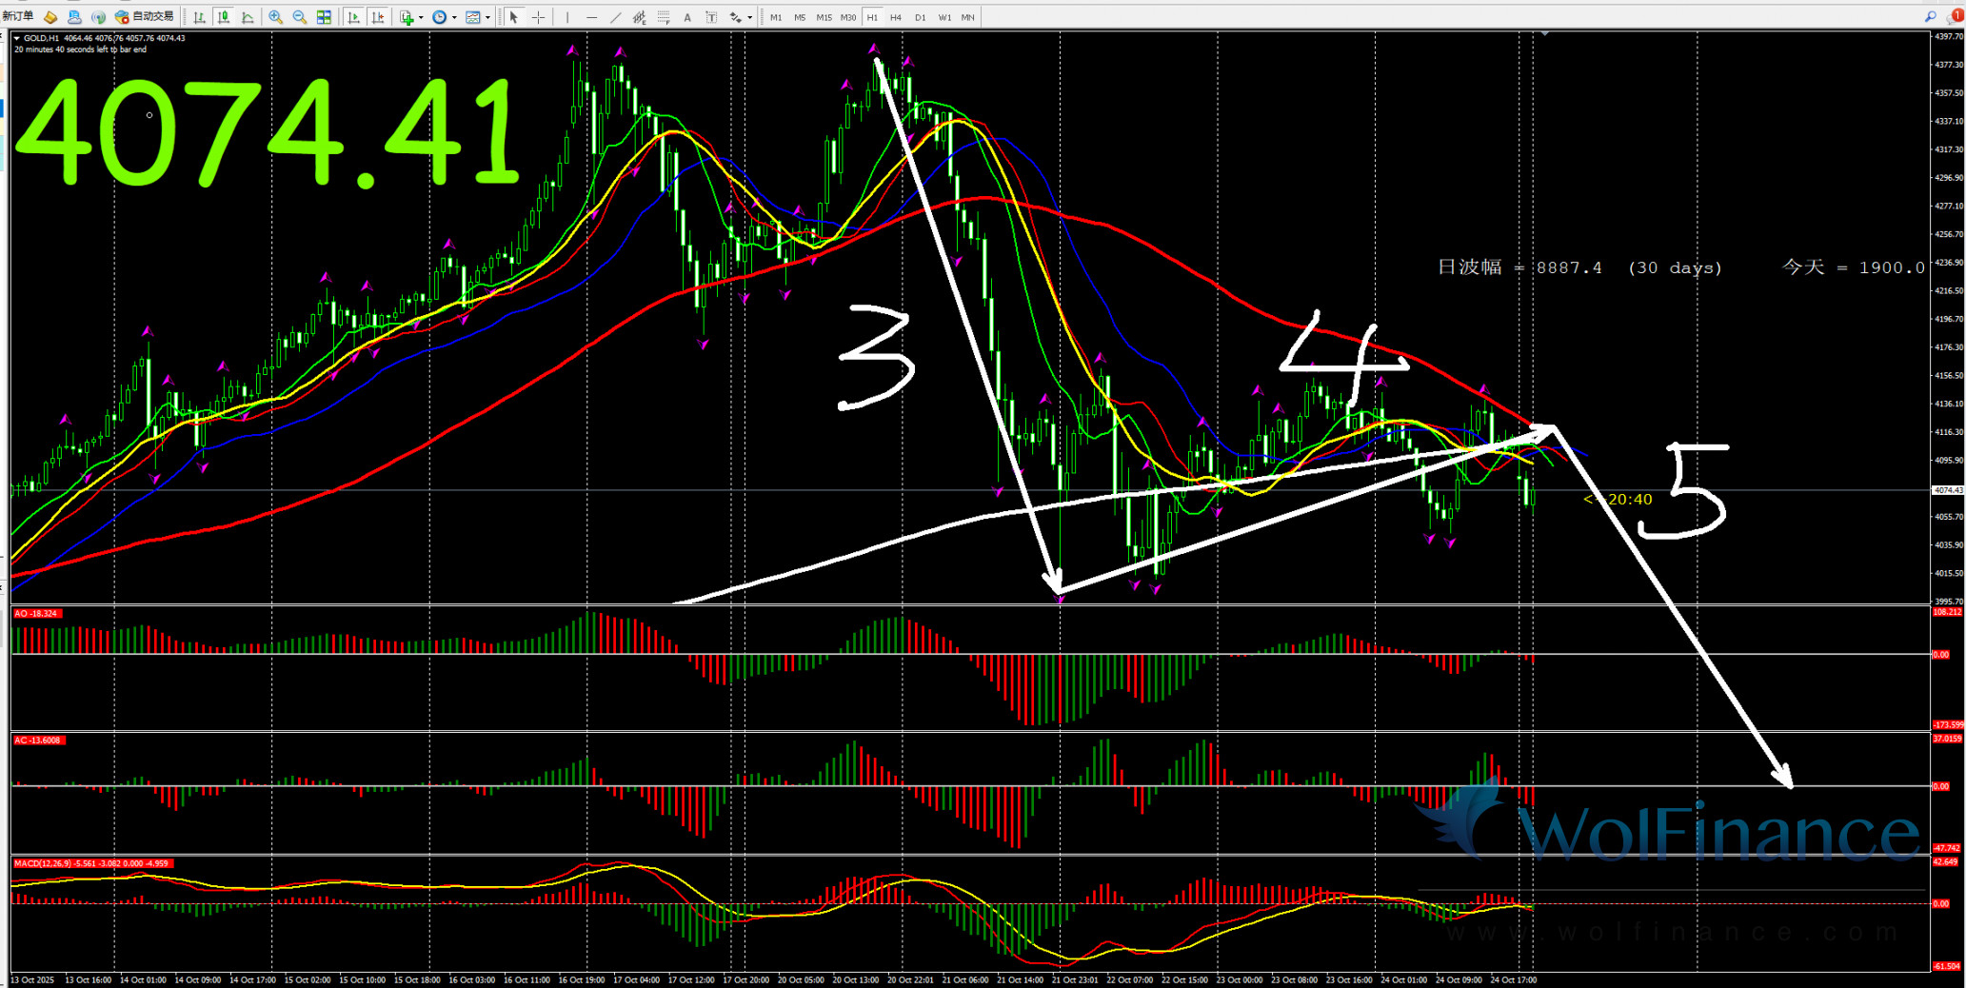Click the 自动交易 auto trading button
This screenshot has width=1966, height=988.
(145, 16)
